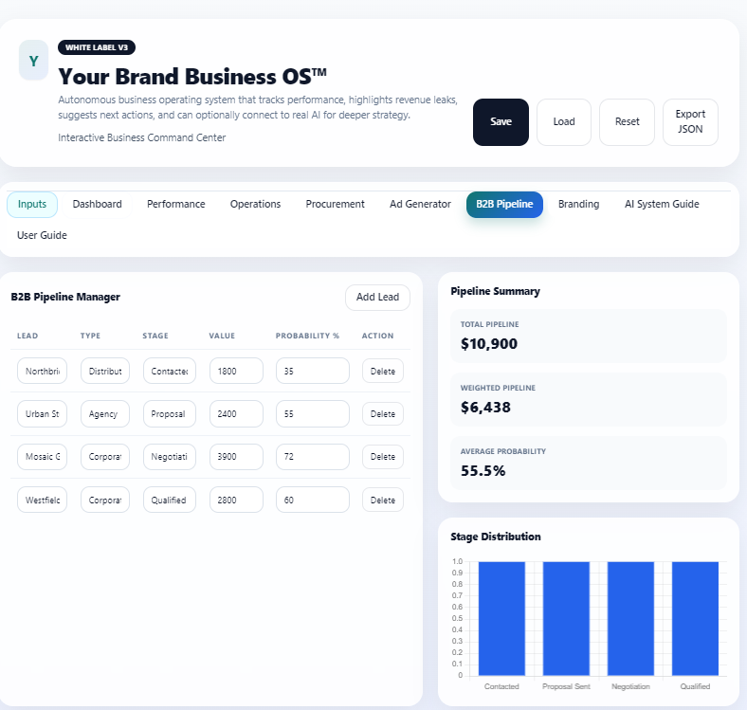The image size is (747, 710).
Task: Click the probability field showing 35
Action: tap(313, 372)
